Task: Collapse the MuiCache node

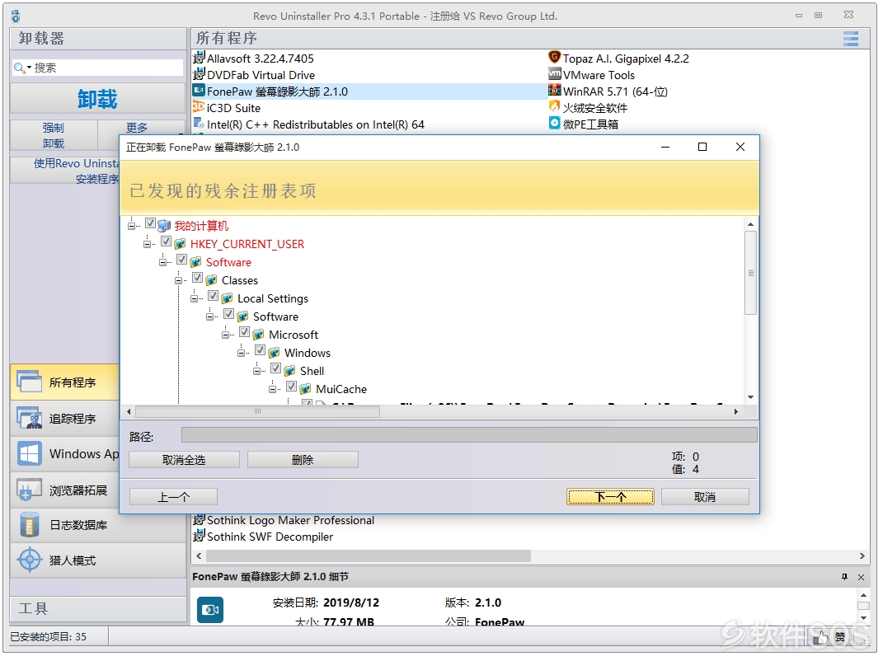Action: [273, 388]
